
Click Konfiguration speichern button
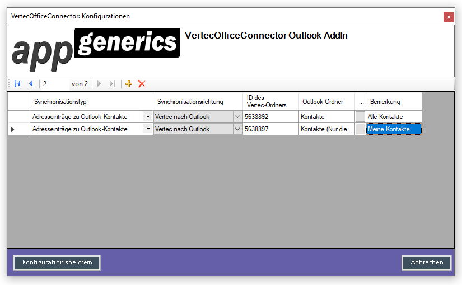click(57, 262)
